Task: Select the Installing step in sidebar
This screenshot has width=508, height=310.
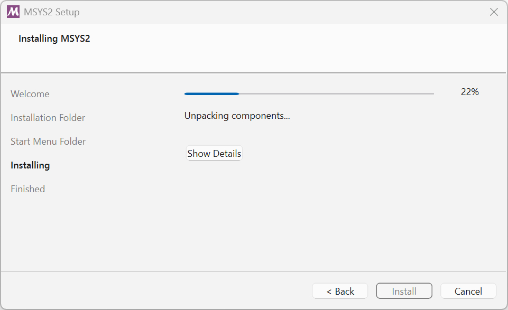Action: click(30, 165)
